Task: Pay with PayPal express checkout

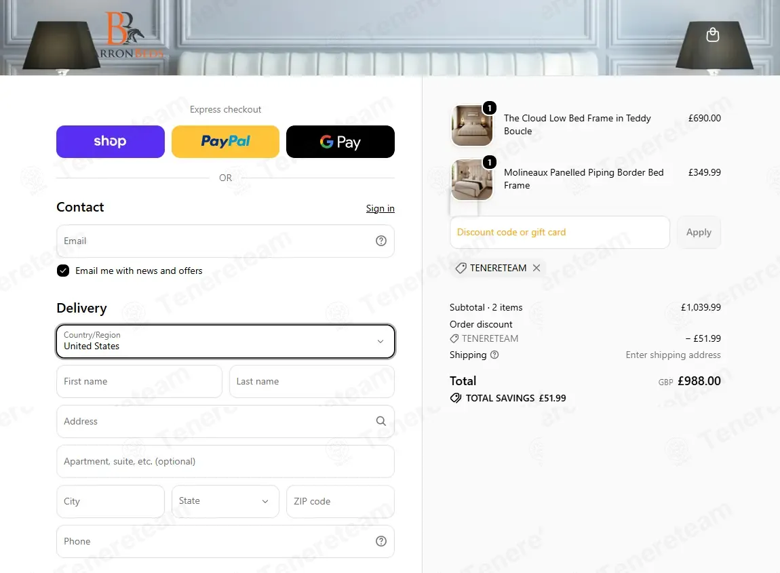Action: pos(225,142)
